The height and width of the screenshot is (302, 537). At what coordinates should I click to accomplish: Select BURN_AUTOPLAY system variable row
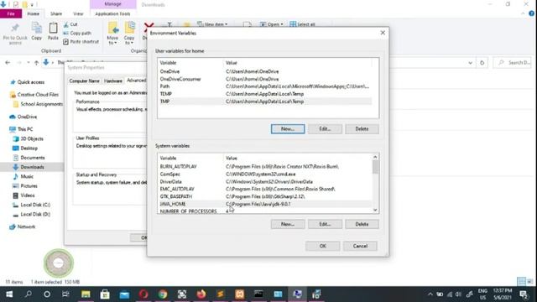pyautogui.click(x=264, y=166)
